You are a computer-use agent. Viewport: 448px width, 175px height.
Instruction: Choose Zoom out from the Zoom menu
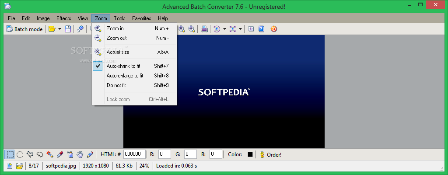134,38
